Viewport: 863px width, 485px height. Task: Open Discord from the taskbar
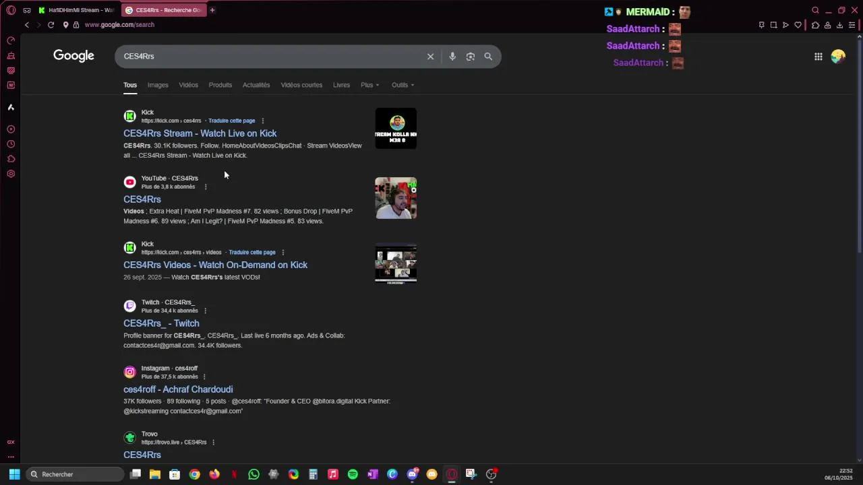point(412,474)
